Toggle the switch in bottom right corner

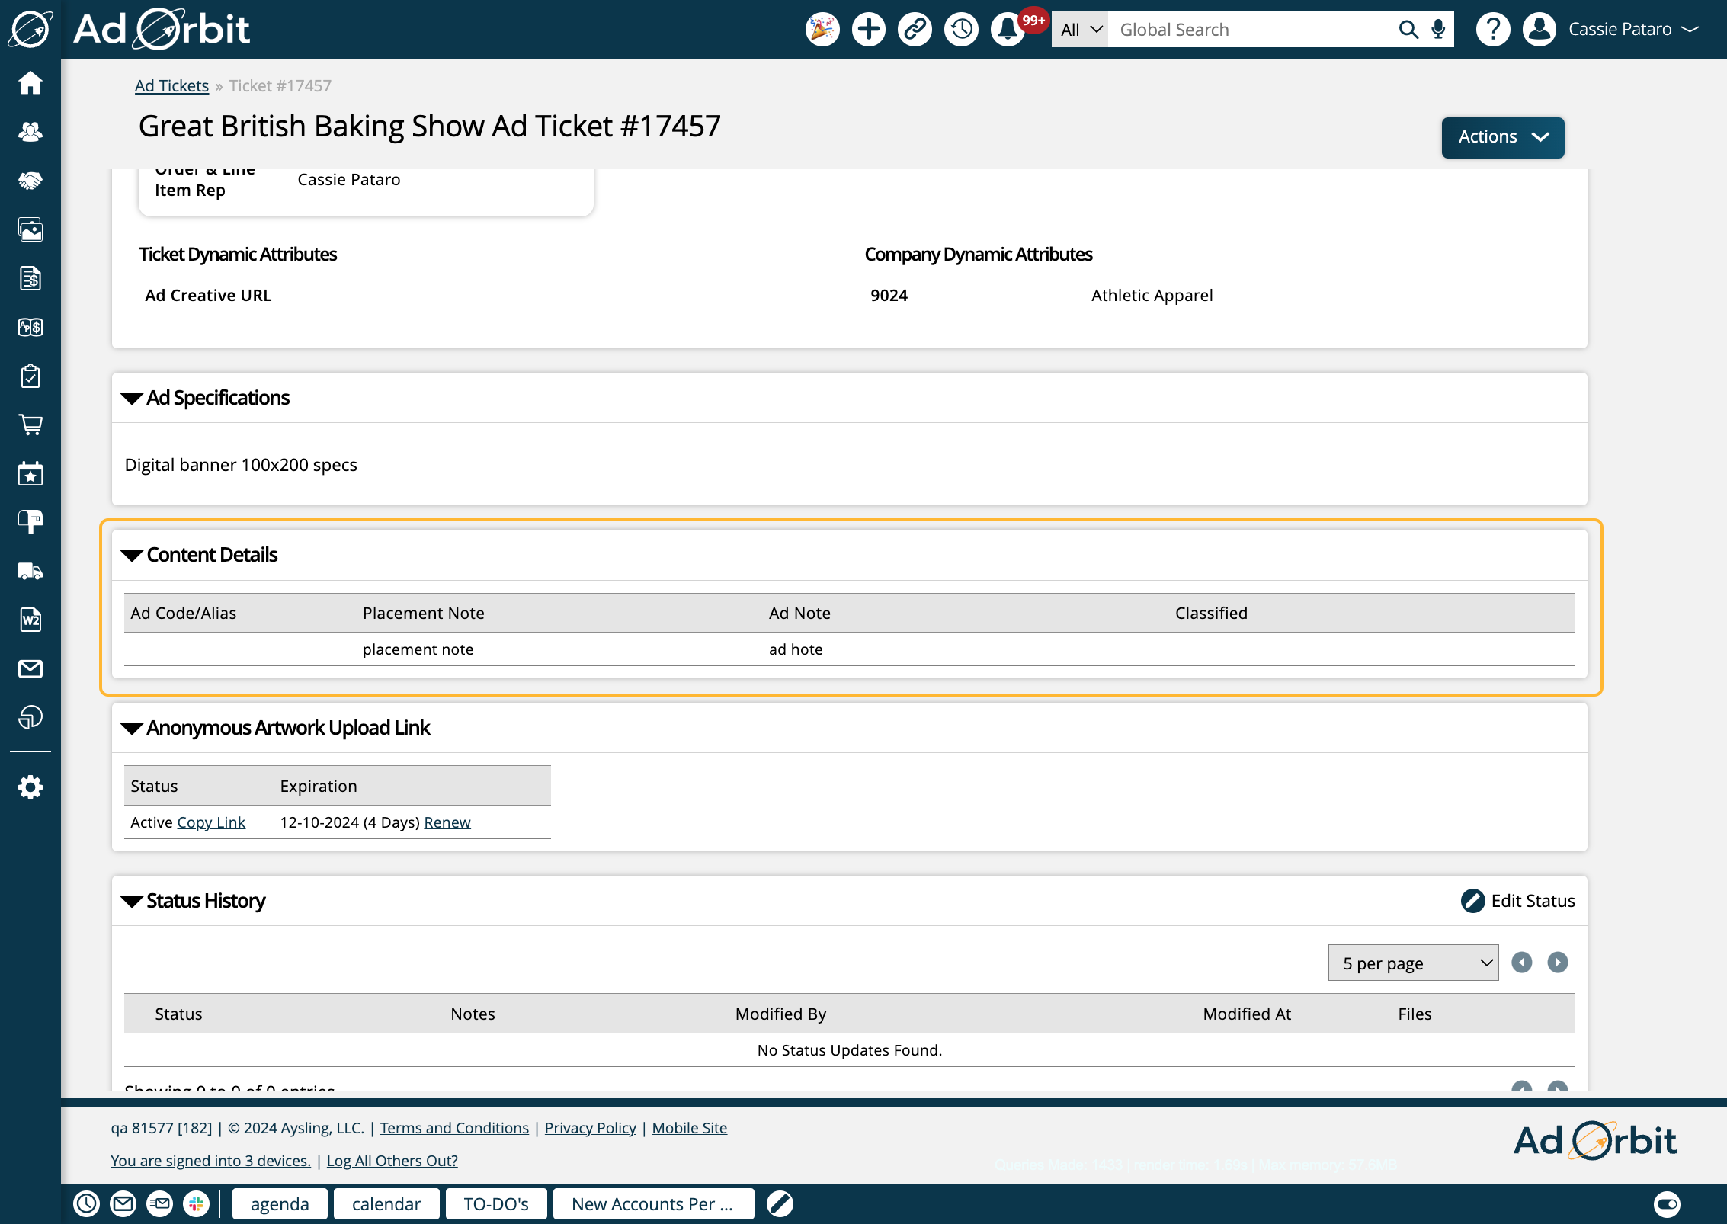[x=1667, y=1204]
